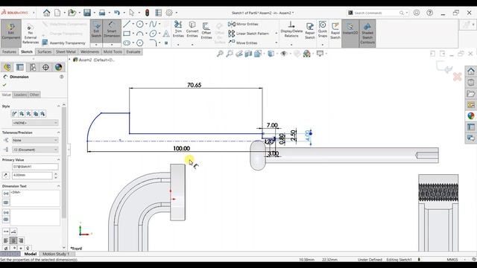Collapse the Style section
The width and height of the screenshot is (477, 268).
click(x=58, y=106)
